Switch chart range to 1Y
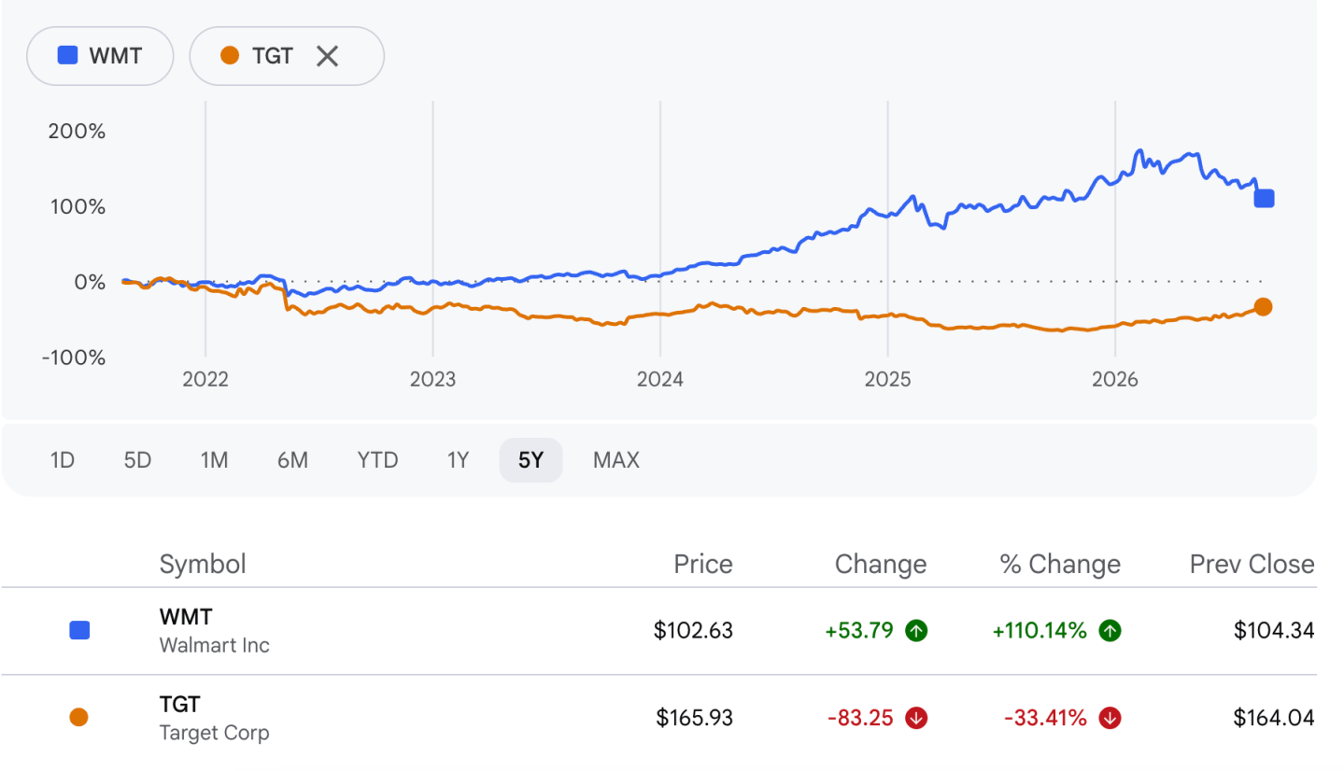The width and height of the screenshot is (1344, 771). (x=458, y=460)
